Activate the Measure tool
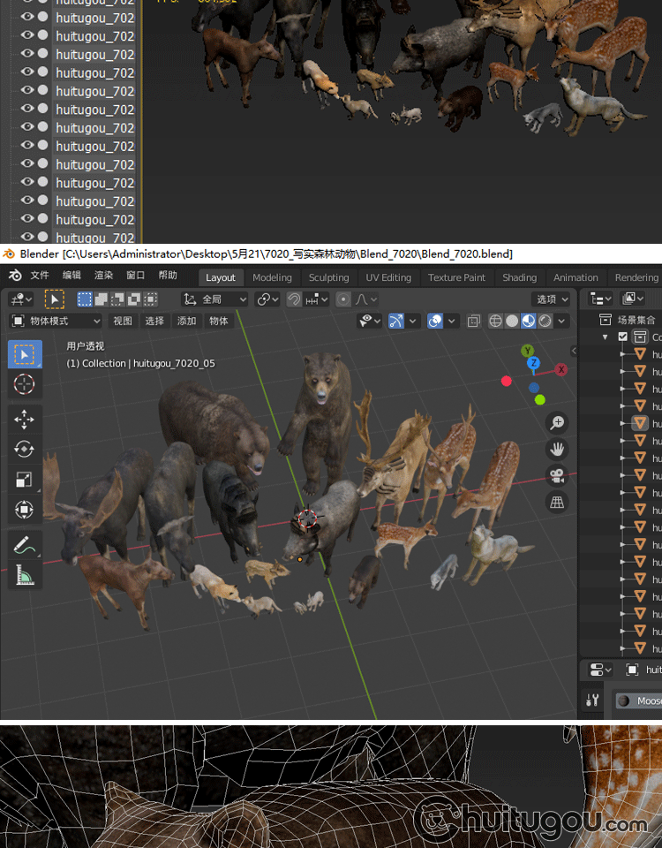This screenshot has height=848, width=662. [x=24, y=576]
